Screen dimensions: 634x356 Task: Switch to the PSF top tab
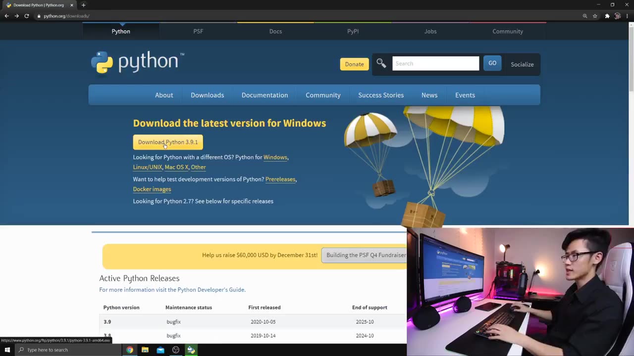coord(198,31)
